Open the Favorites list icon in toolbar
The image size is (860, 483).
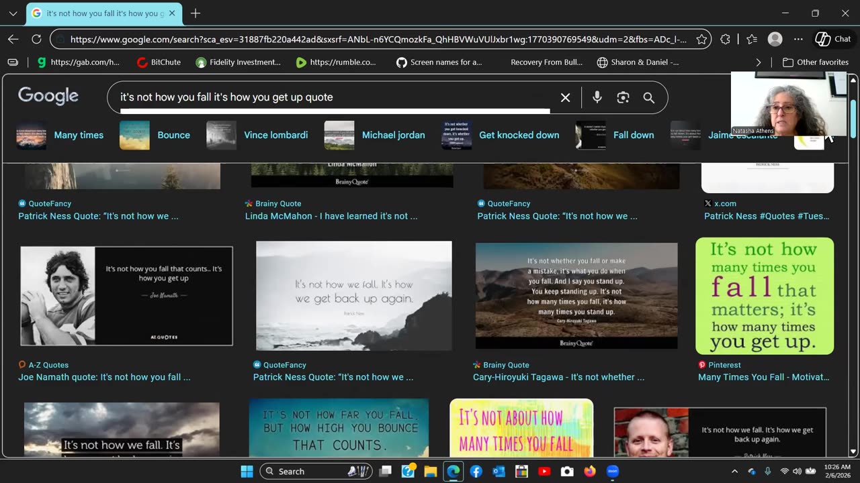click(752, 39)
